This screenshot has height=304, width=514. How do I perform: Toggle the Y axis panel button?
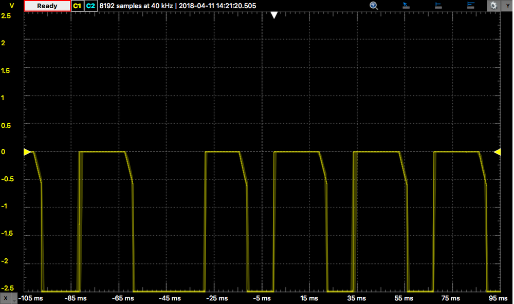tap(507, 6)
